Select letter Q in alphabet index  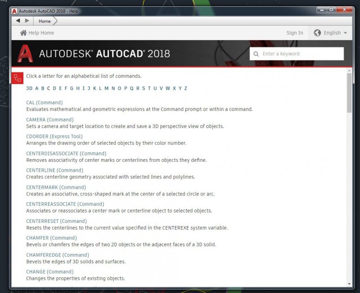(131, 88)
